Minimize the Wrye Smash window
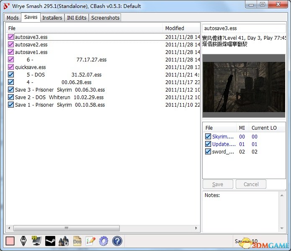The height and width of the screenshot is (251, 291). (x=251, y=5)
